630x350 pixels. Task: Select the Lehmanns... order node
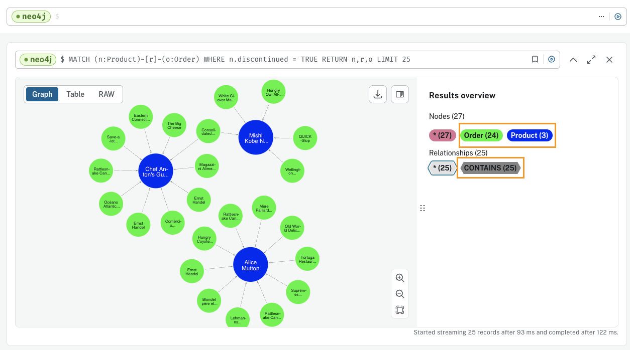click(x=238, y=319)
